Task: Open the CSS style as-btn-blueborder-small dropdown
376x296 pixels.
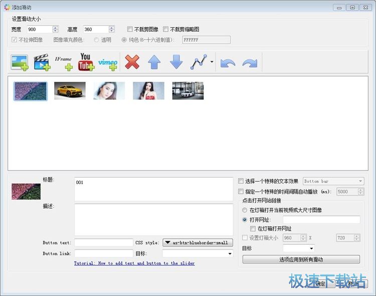Action: tap(198, 243)
